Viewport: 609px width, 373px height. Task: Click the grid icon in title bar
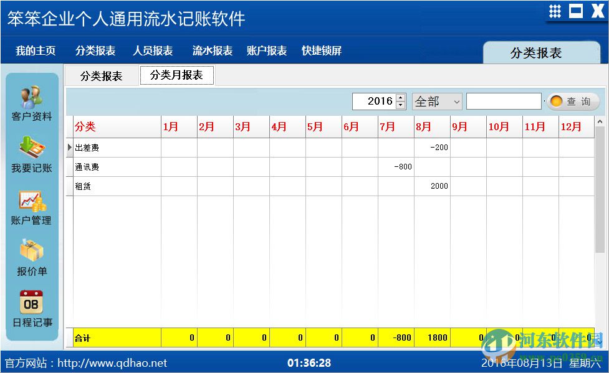tap(554, 10)
